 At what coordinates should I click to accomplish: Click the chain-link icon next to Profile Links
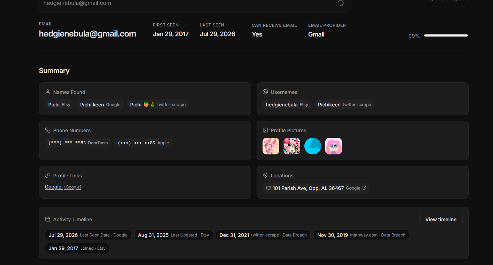(x=48, y=176)
